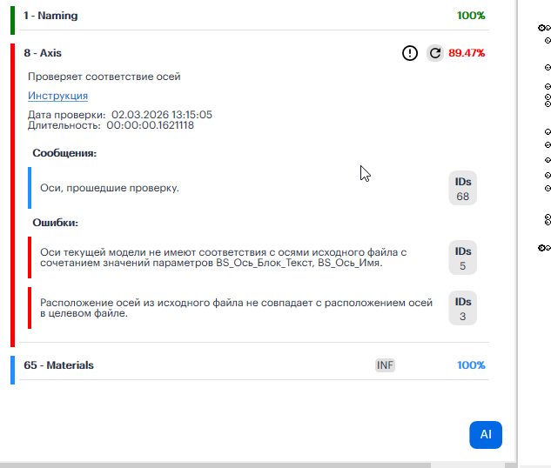Show the 5 IDs of unmatched axes
551x468 pixels.
point(462,258)
